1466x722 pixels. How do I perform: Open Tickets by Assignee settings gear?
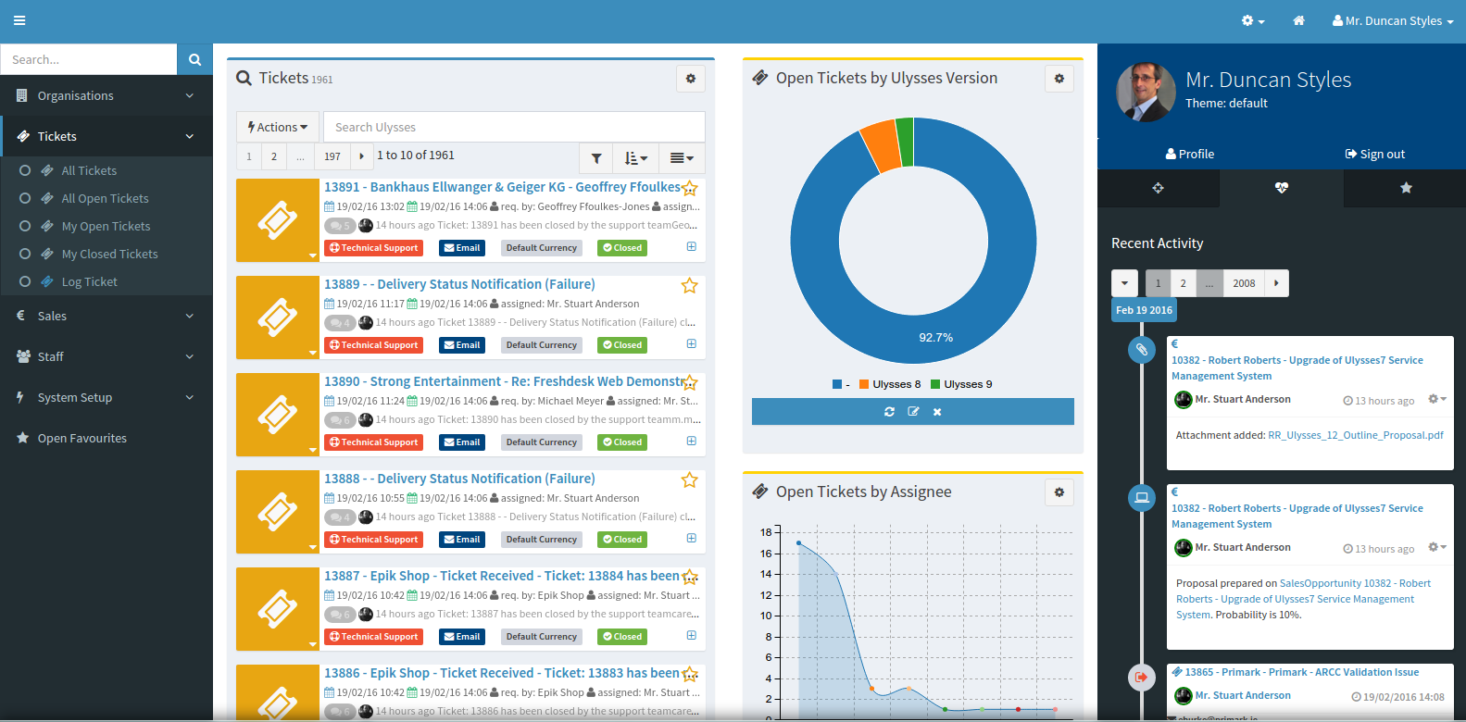point(1059,492)
